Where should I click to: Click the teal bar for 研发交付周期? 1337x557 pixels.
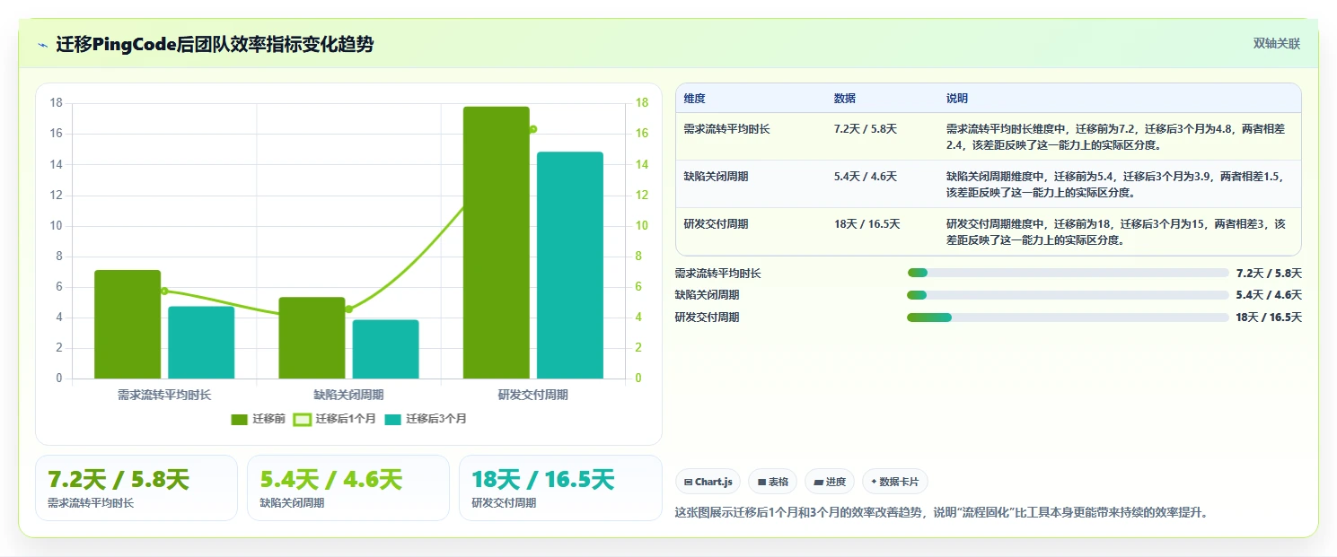pyautogui.click(x=570, y=265)
